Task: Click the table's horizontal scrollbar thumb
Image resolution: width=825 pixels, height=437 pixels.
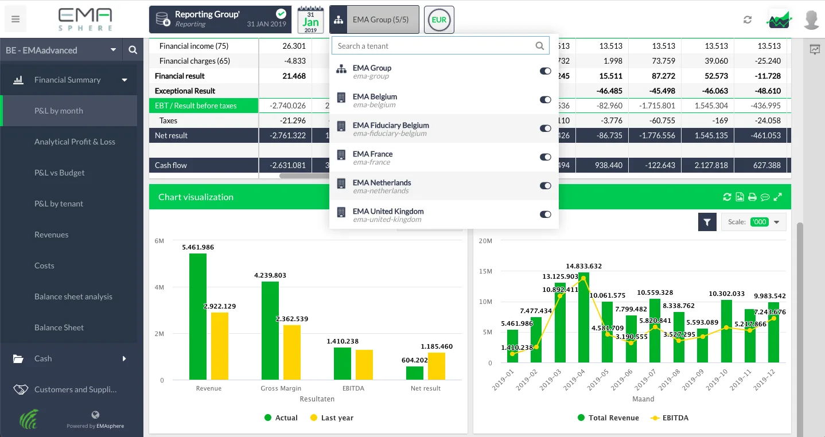Action: click(305, 176)
